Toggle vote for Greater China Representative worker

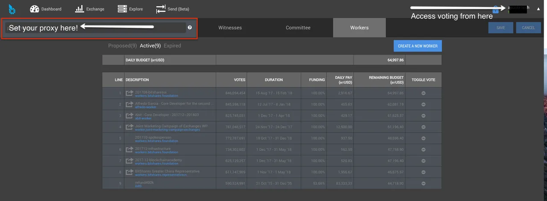click(x=423, y=172)
